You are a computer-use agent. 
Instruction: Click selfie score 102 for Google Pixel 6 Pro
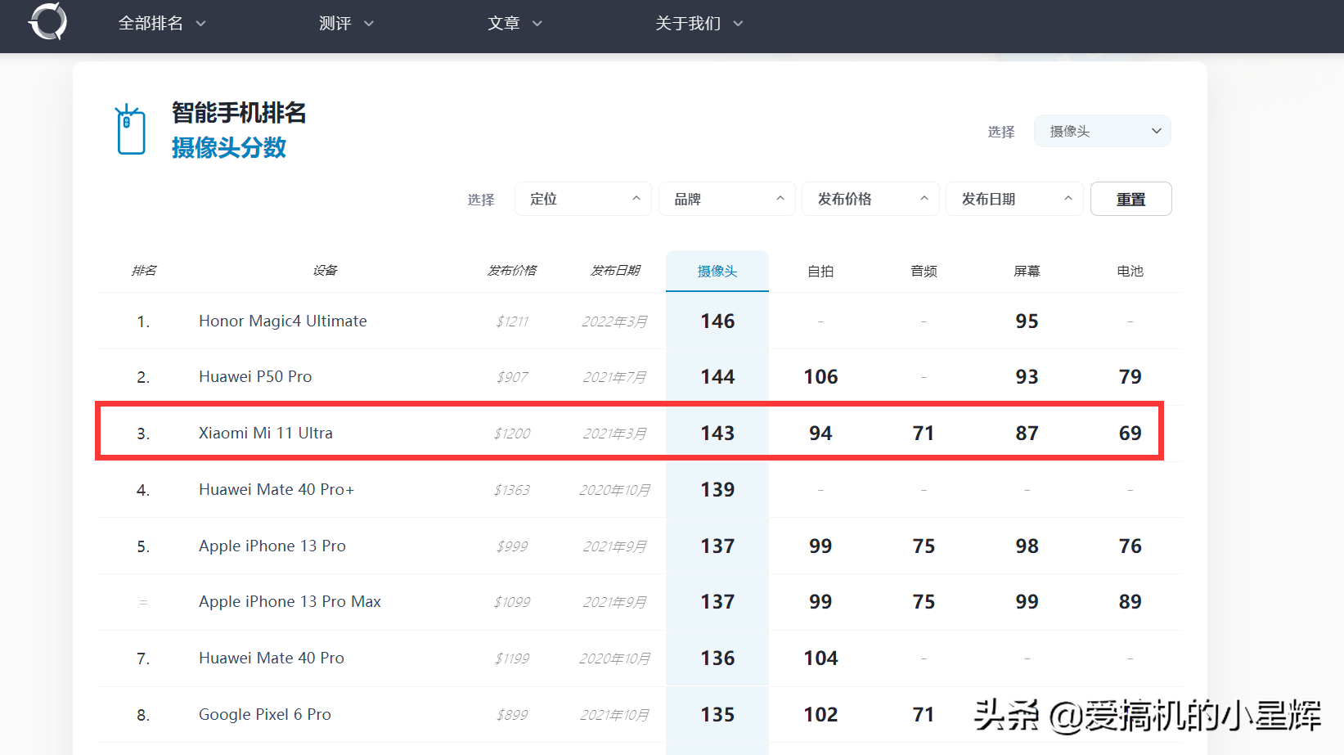coord(820,714)
